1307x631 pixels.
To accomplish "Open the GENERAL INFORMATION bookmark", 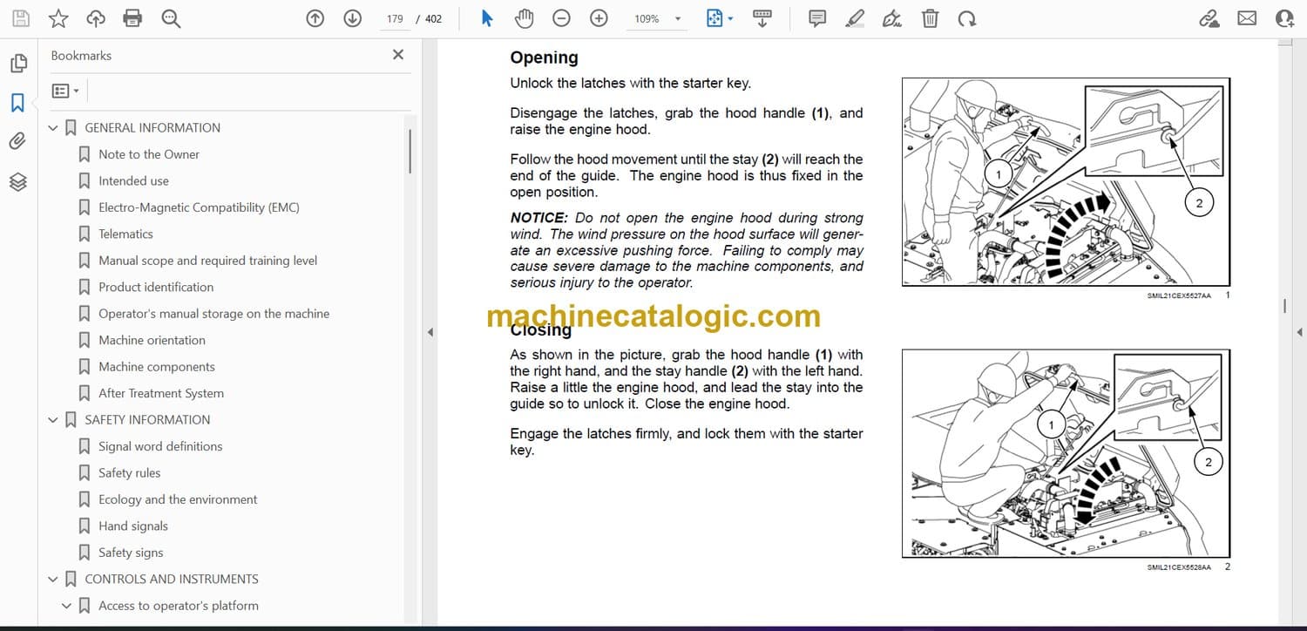I will (152, 127).
